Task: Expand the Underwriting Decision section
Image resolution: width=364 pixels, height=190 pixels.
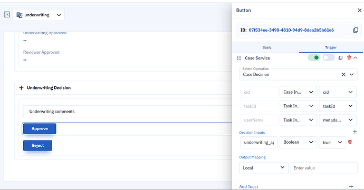Action: point(21,88)
